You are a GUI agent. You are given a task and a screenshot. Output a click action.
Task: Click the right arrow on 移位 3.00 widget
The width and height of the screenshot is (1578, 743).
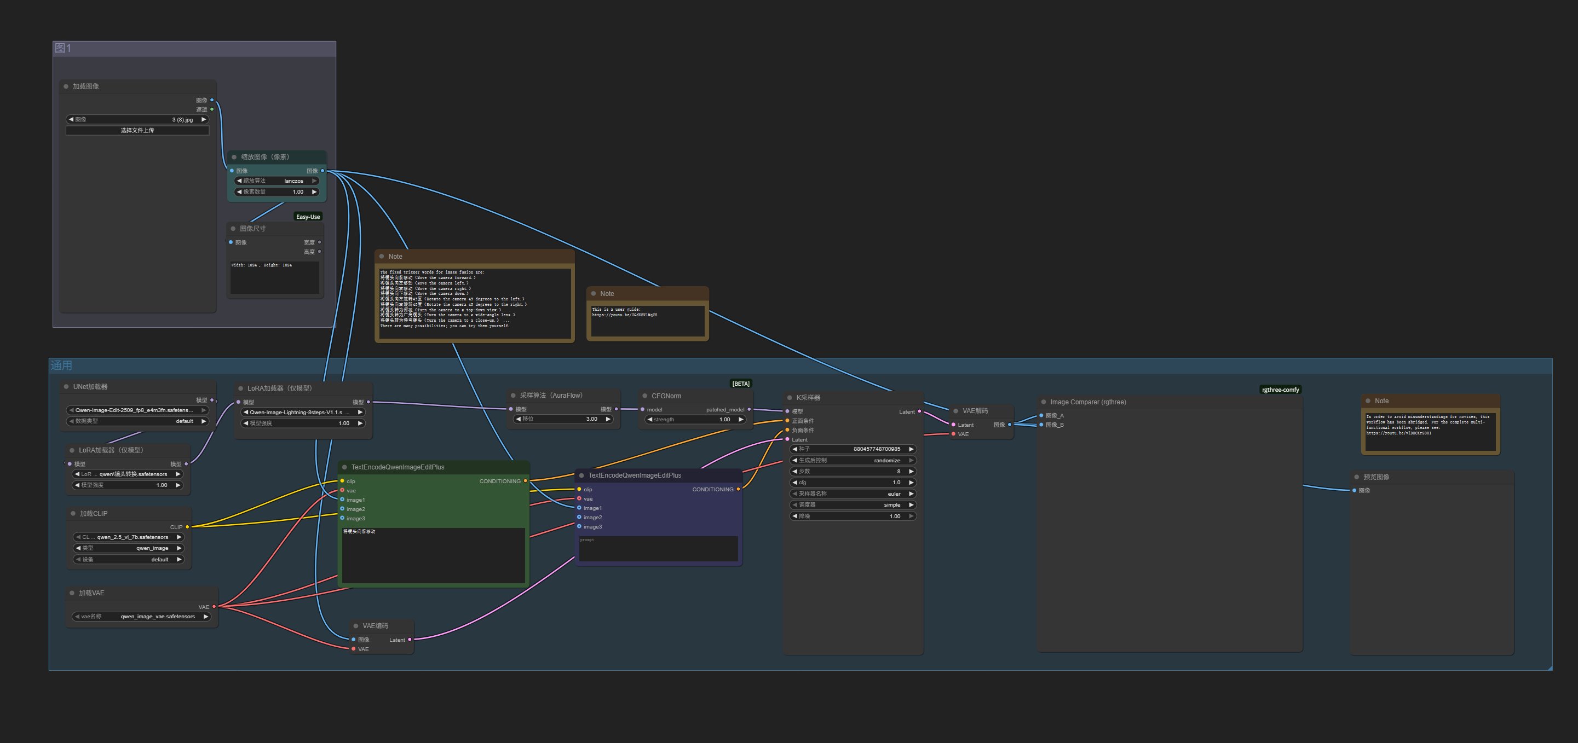pos(608,419)
